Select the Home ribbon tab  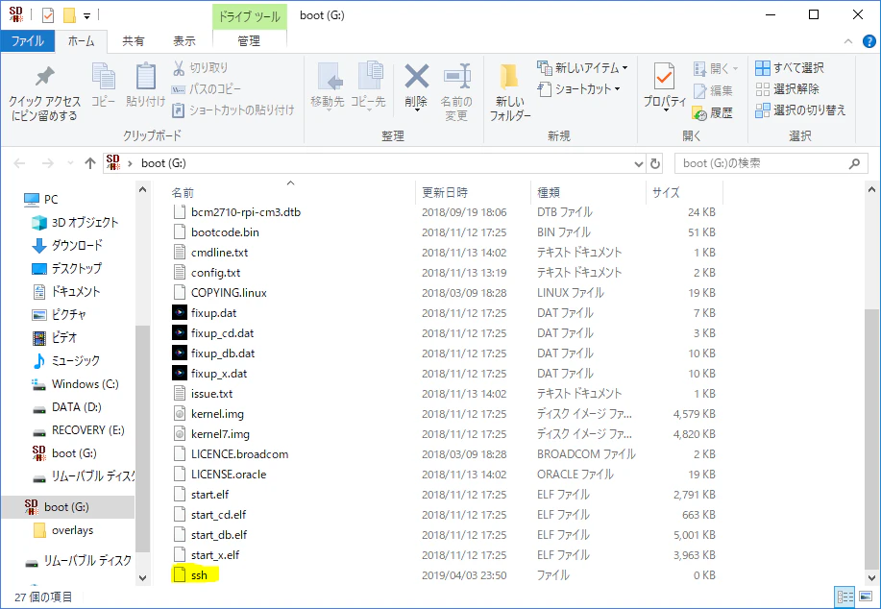coord(81,41)
